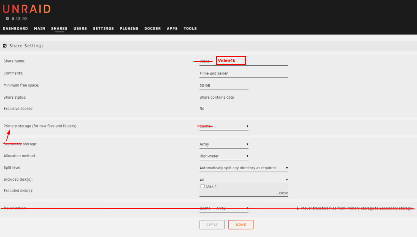This screenshot has width=417, height=237.
Task: Select the Shares tab
Action: (59, 28)
